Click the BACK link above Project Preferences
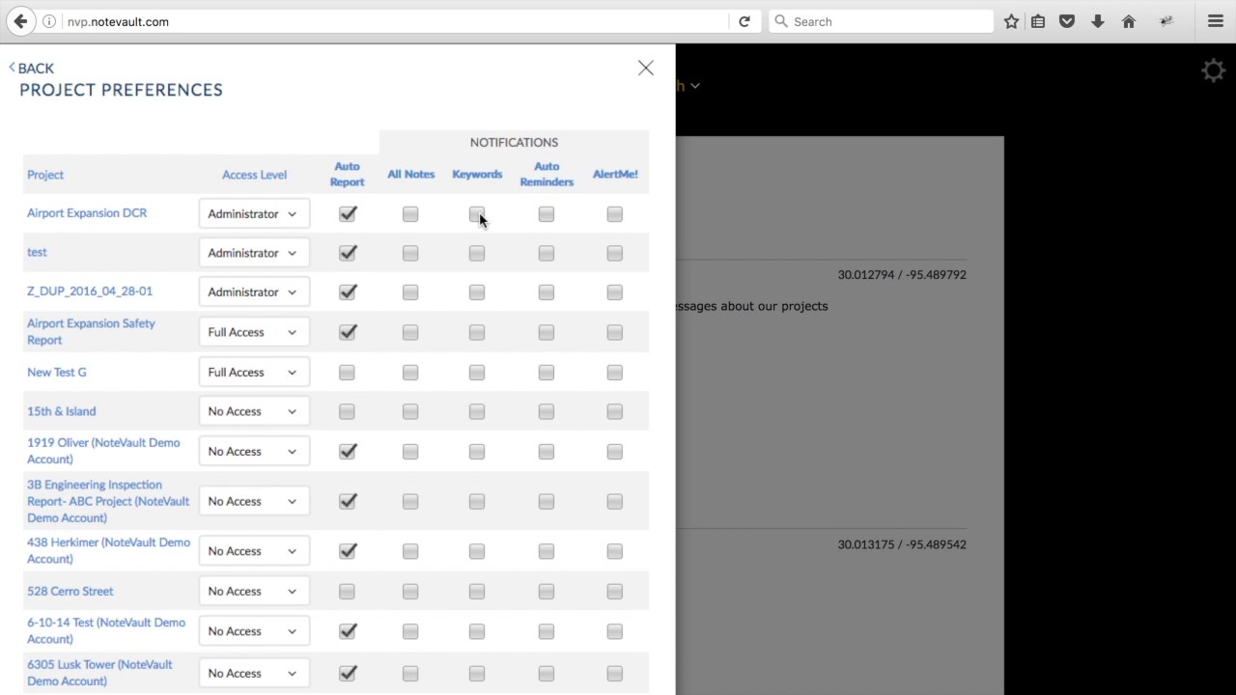The height and width of the screenshot is (695, 1236). pos(31,68)
